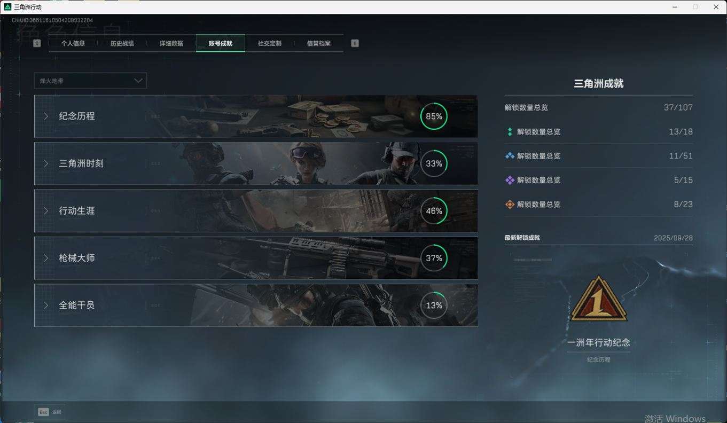
Task: Click the 8/23 unlock count
Action: coord(684,205)
